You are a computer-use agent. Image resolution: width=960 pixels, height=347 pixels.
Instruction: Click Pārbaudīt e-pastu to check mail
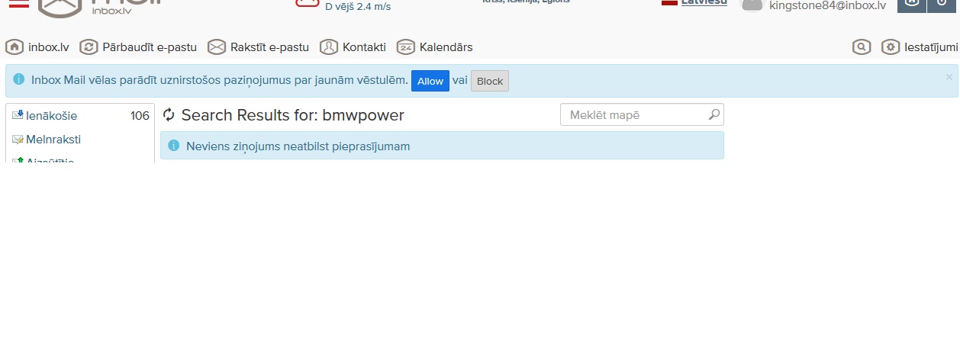pos(138,47)
